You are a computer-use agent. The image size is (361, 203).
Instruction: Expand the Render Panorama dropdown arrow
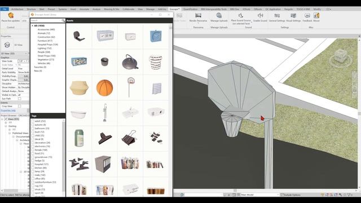pos(198,23)
